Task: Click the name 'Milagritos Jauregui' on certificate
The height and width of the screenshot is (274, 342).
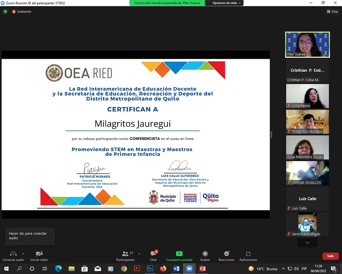Action: (133, 124)
